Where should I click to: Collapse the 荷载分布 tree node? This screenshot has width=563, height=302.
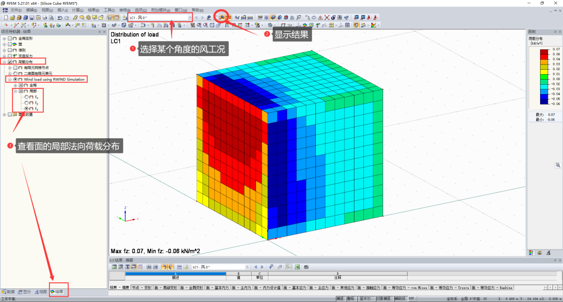[4, 62]
